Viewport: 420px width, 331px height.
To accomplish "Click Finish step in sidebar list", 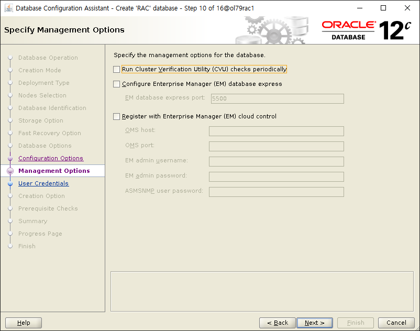I will tap(27, 246).
